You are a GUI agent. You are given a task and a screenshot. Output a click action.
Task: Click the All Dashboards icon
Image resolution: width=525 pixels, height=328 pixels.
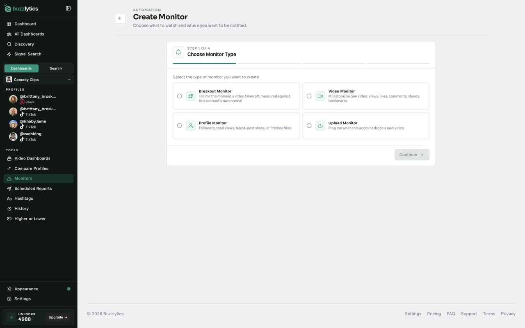tap(9, 34)
